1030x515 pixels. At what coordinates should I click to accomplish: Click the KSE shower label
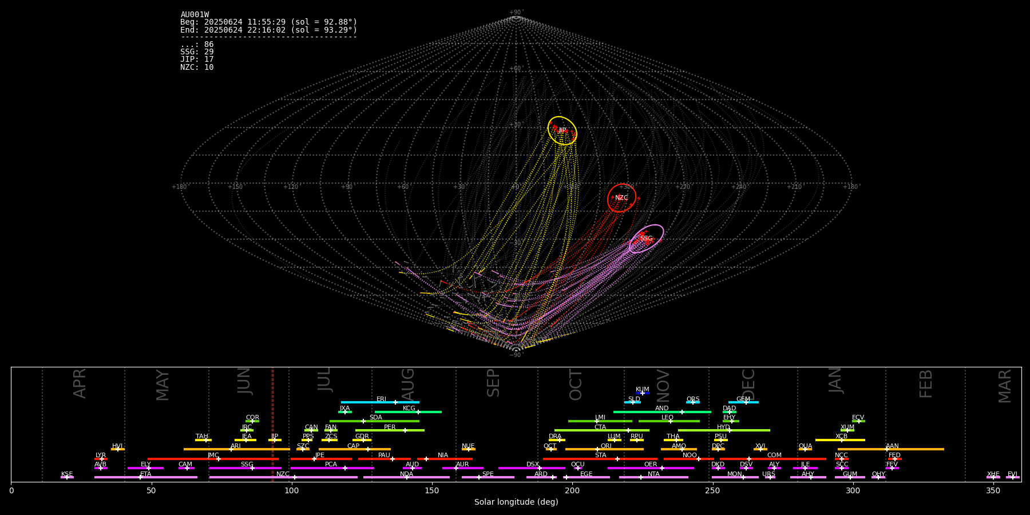(67, 474)
